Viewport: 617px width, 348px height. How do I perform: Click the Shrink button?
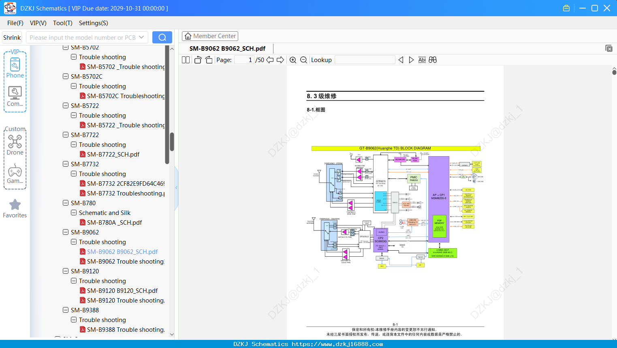coord(12,38)
